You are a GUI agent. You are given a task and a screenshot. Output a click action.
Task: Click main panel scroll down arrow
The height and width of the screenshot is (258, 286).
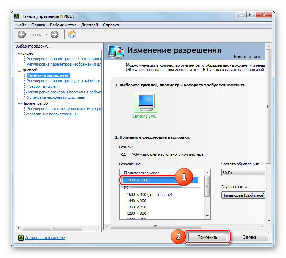(x=269, y=221)
